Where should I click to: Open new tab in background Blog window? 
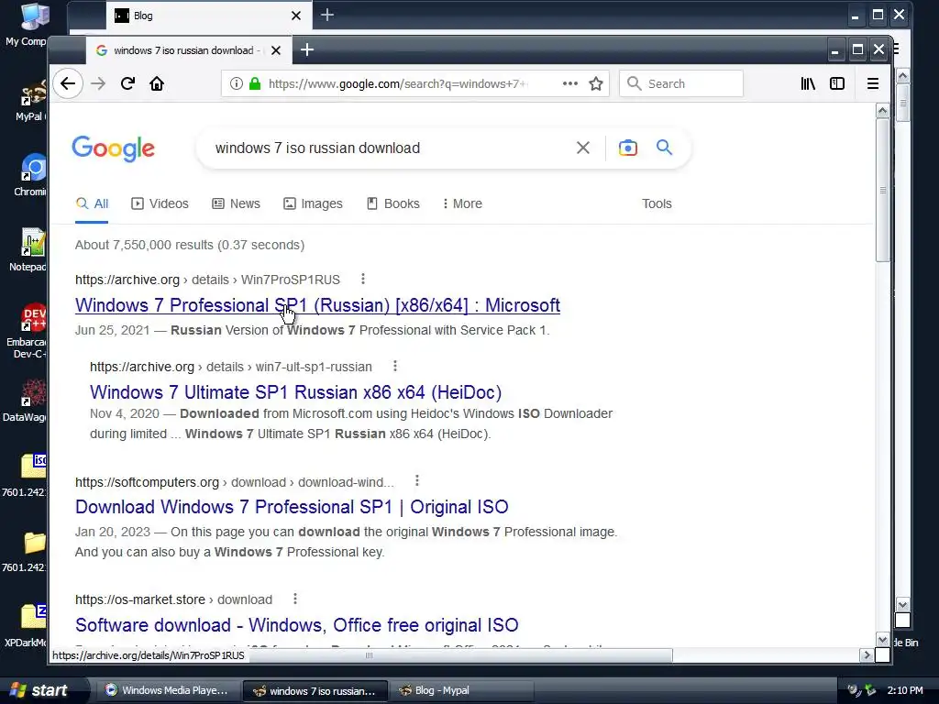tap(327, 15)
